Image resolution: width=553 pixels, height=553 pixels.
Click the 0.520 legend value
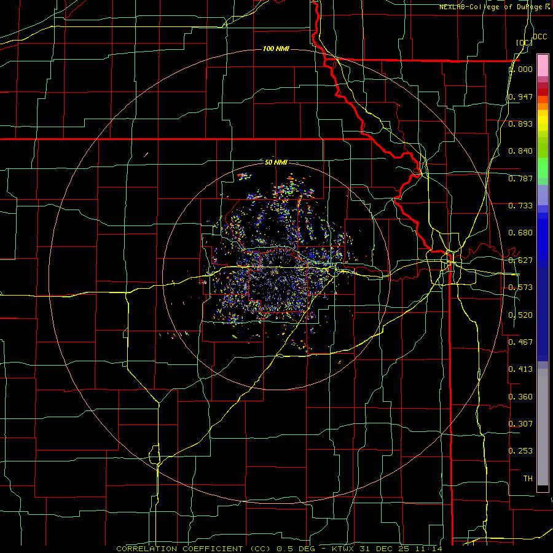[520, 315]
